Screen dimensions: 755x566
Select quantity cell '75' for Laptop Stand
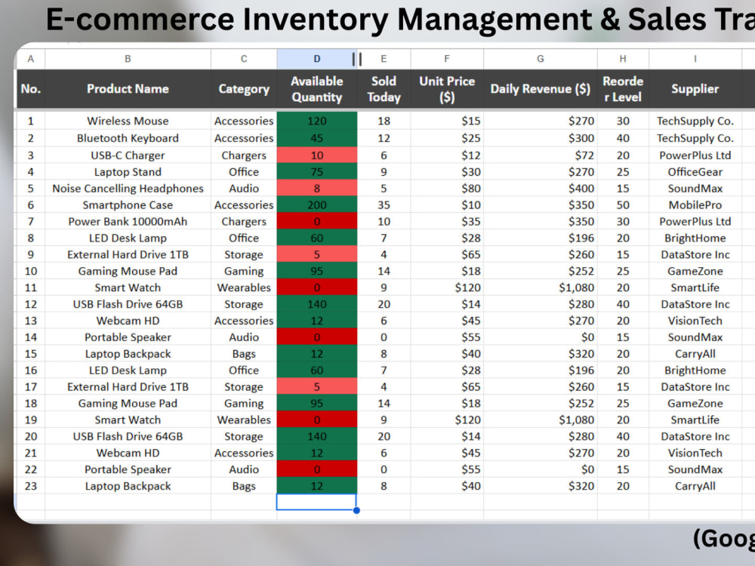coord(317,172)
